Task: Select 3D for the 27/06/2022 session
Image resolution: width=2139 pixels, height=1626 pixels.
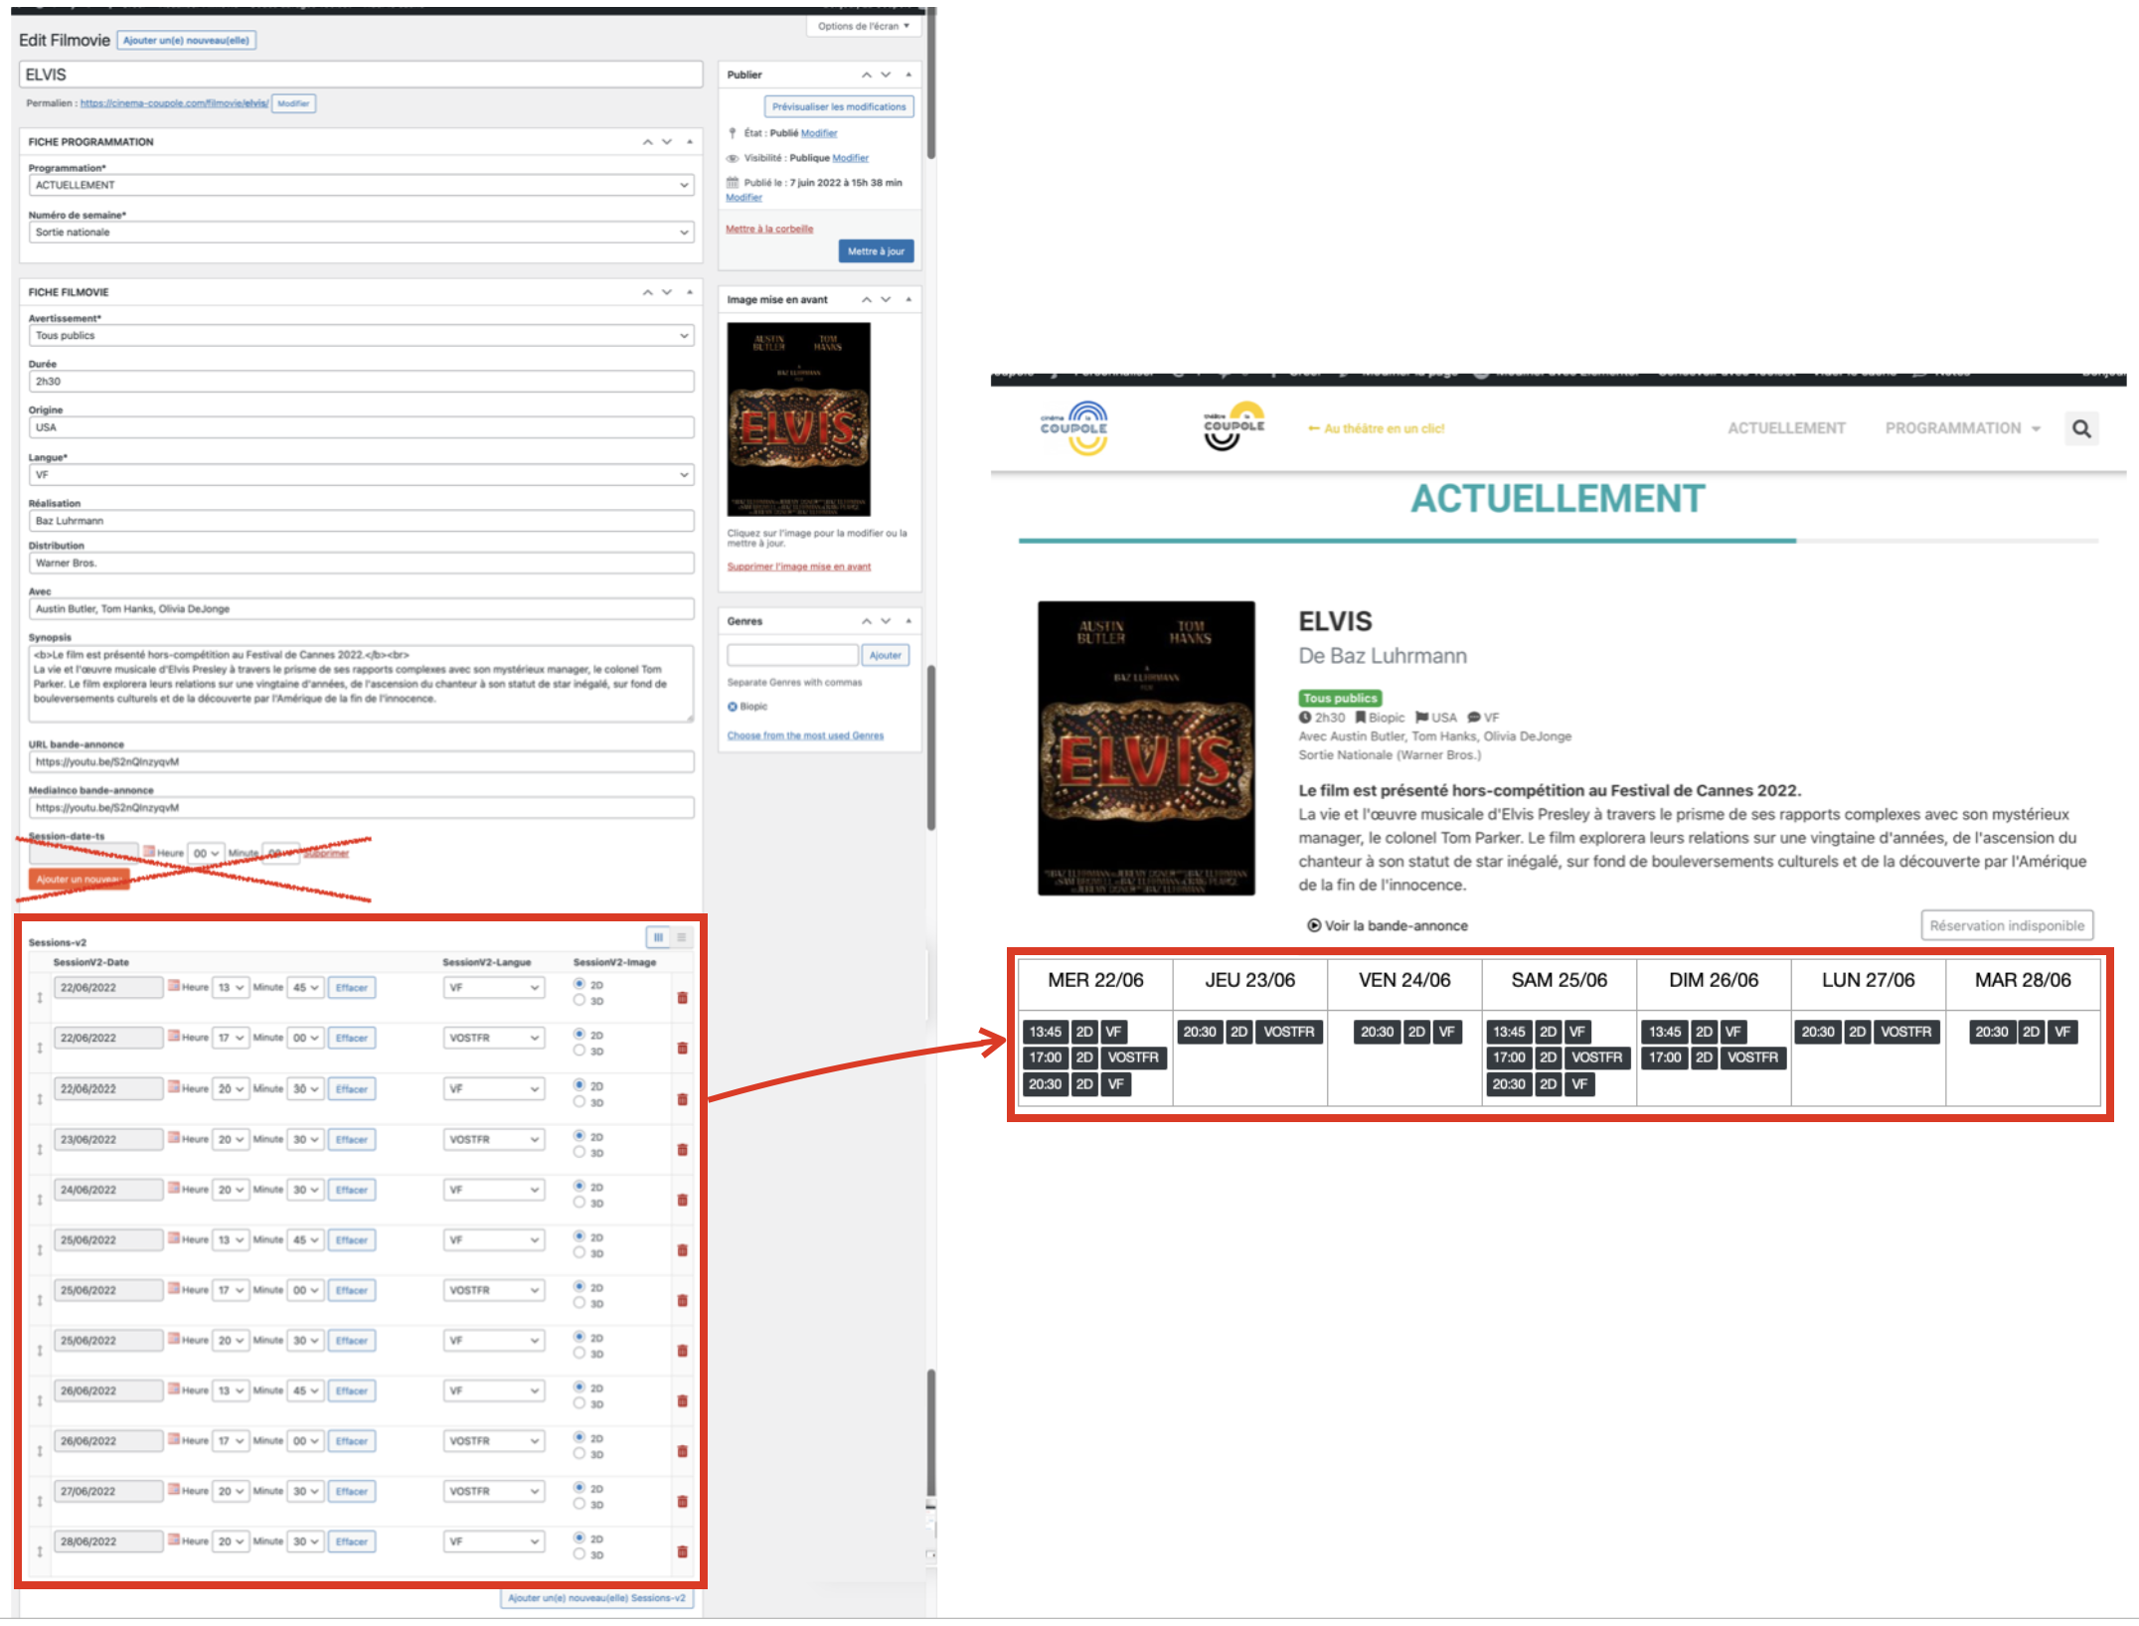Action: (579, 1505)
